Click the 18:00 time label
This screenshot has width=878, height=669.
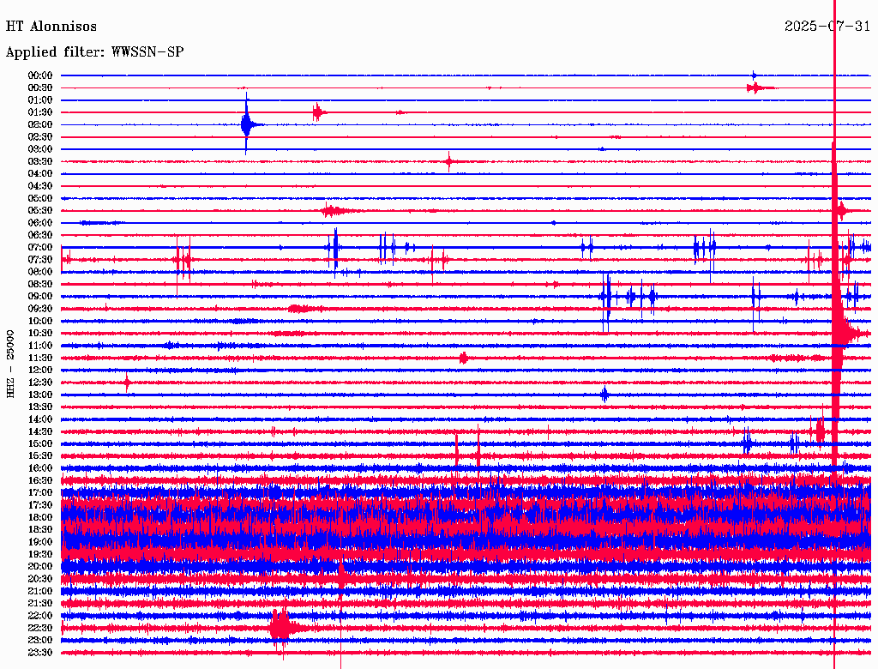40,518
